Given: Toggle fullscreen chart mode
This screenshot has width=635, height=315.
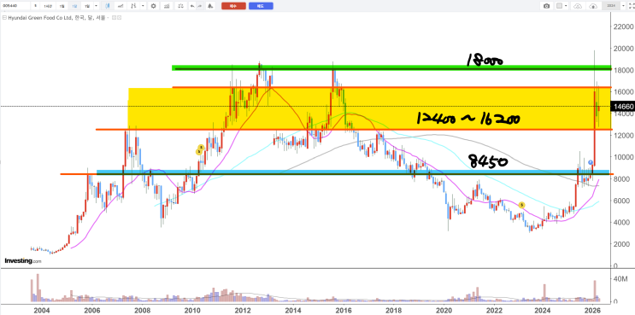Looking at the screenshot, I should coord(632,6).
